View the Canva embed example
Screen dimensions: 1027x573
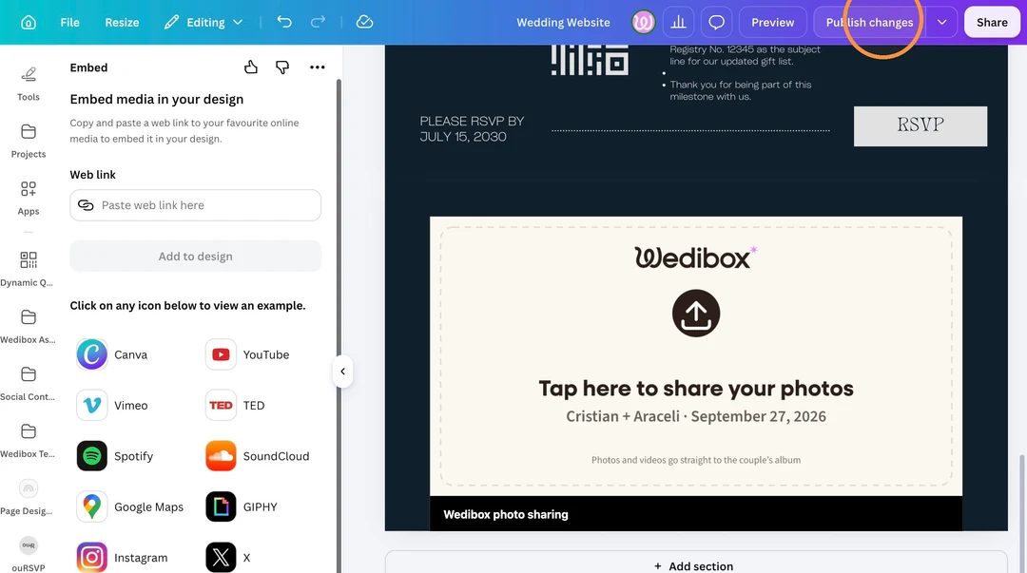112,354
